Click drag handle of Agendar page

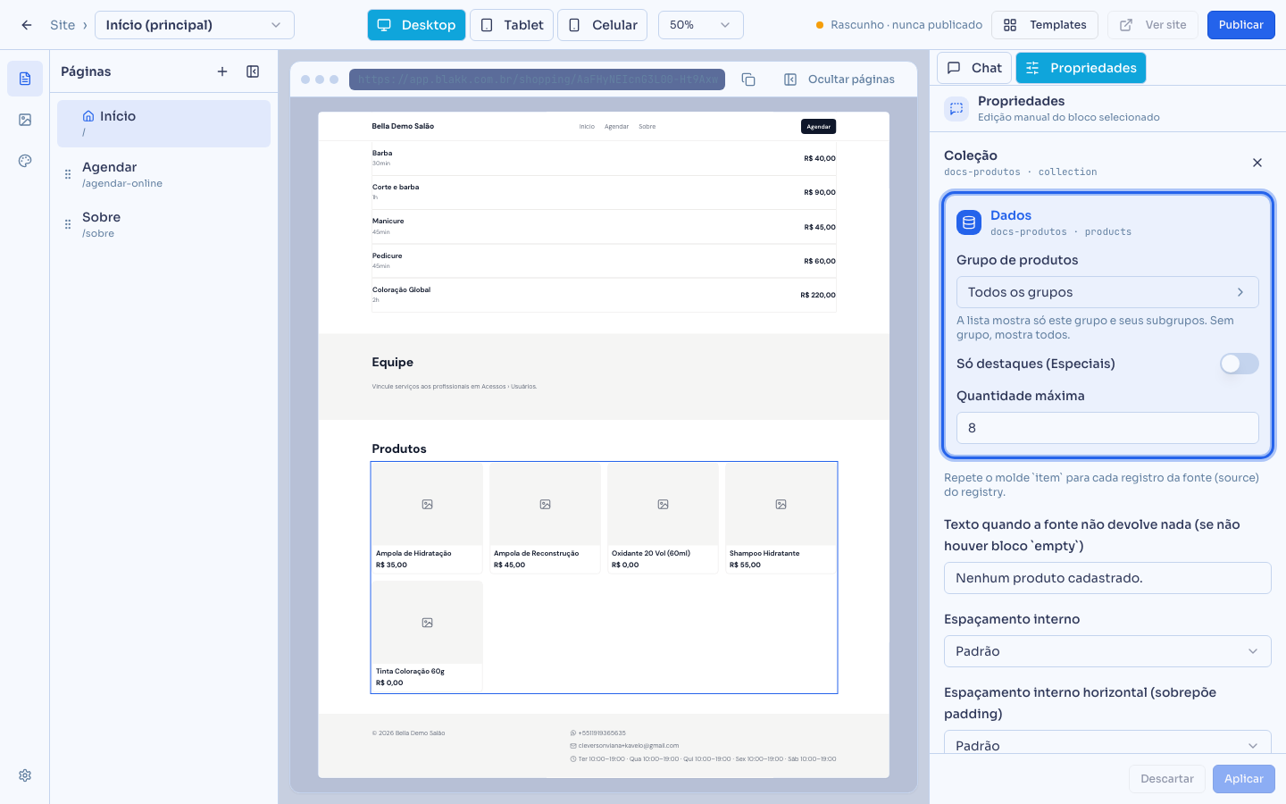pos(68,174)
